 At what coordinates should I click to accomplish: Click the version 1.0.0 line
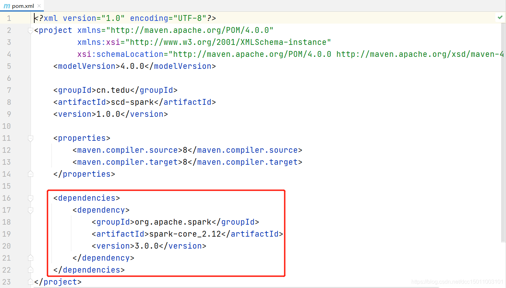[x=110, y=114]
